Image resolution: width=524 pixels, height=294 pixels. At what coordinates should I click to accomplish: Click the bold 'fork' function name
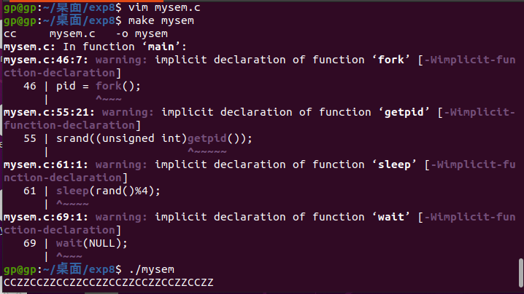tap(391, 60)
